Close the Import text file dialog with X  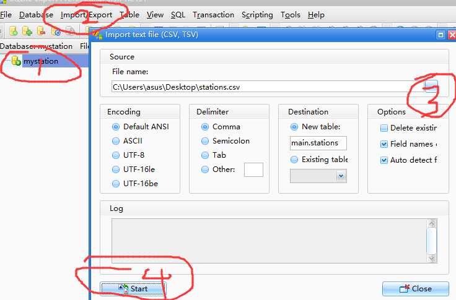tap(452, 35)
